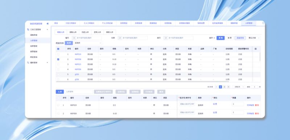Focus the 名称 filter input field

point(134,38)
